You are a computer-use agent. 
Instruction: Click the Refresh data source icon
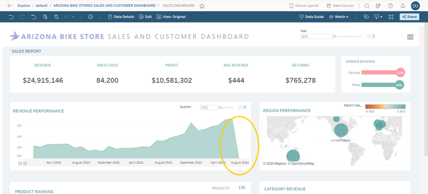(45, 17)
